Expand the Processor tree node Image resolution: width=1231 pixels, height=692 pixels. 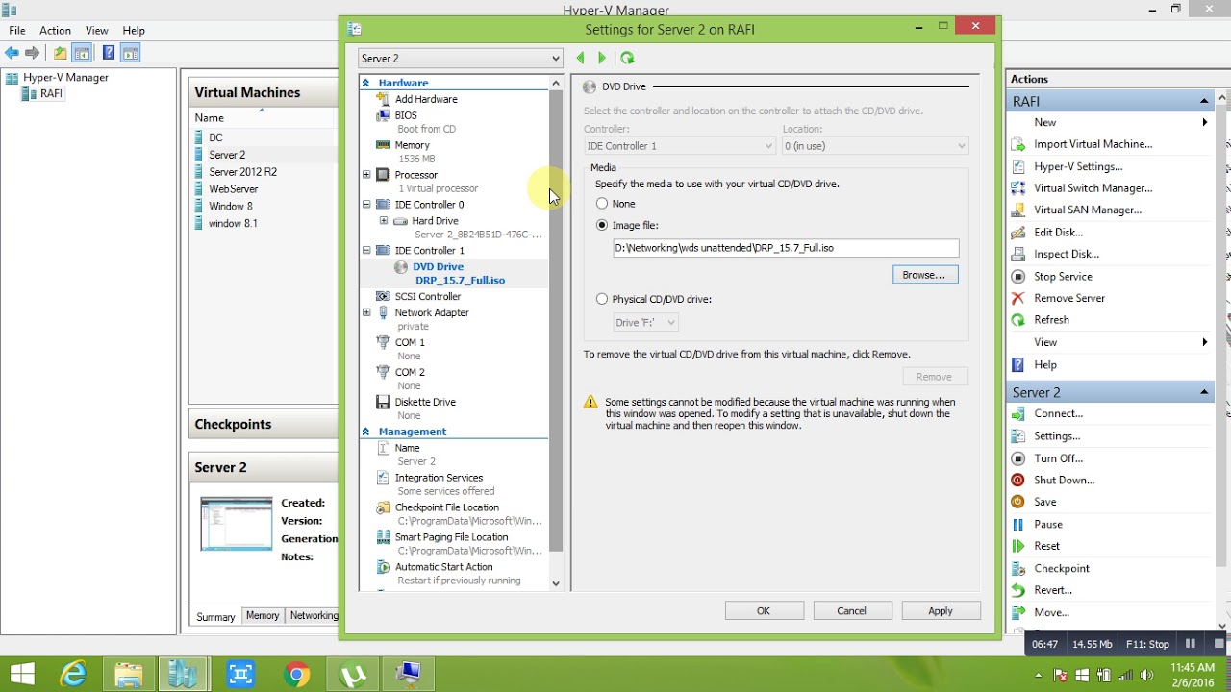click(x=366, y=175)
